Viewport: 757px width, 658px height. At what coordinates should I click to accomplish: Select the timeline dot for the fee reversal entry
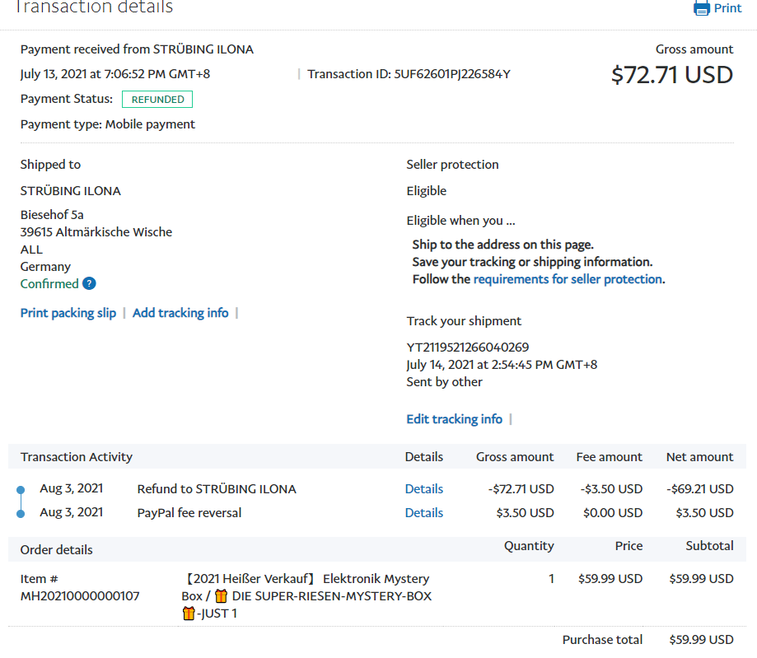point(21,514)
